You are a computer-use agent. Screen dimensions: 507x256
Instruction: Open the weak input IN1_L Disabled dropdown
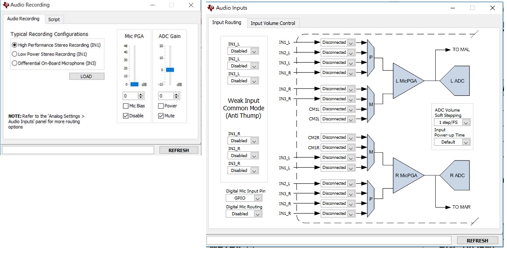point(243,51)
